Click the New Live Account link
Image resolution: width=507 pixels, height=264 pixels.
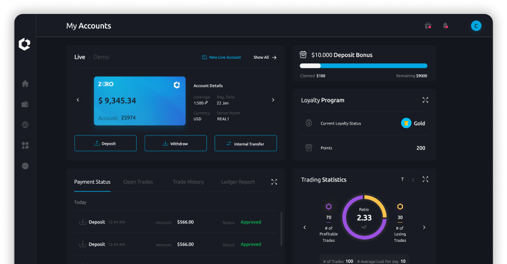(x=222, y=58)
